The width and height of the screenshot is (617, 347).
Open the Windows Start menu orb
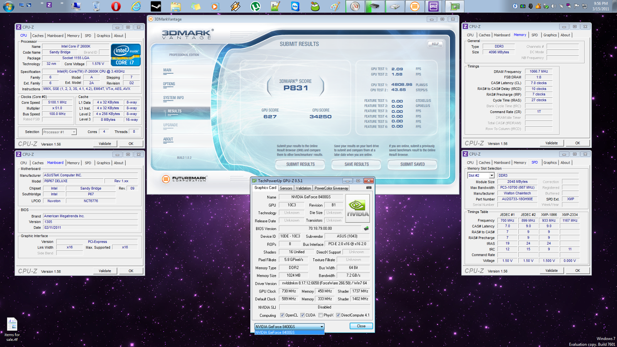pos(8,6)
